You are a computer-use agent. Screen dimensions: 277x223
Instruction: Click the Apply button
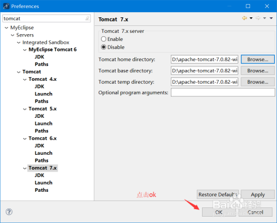tap(258, 195)
